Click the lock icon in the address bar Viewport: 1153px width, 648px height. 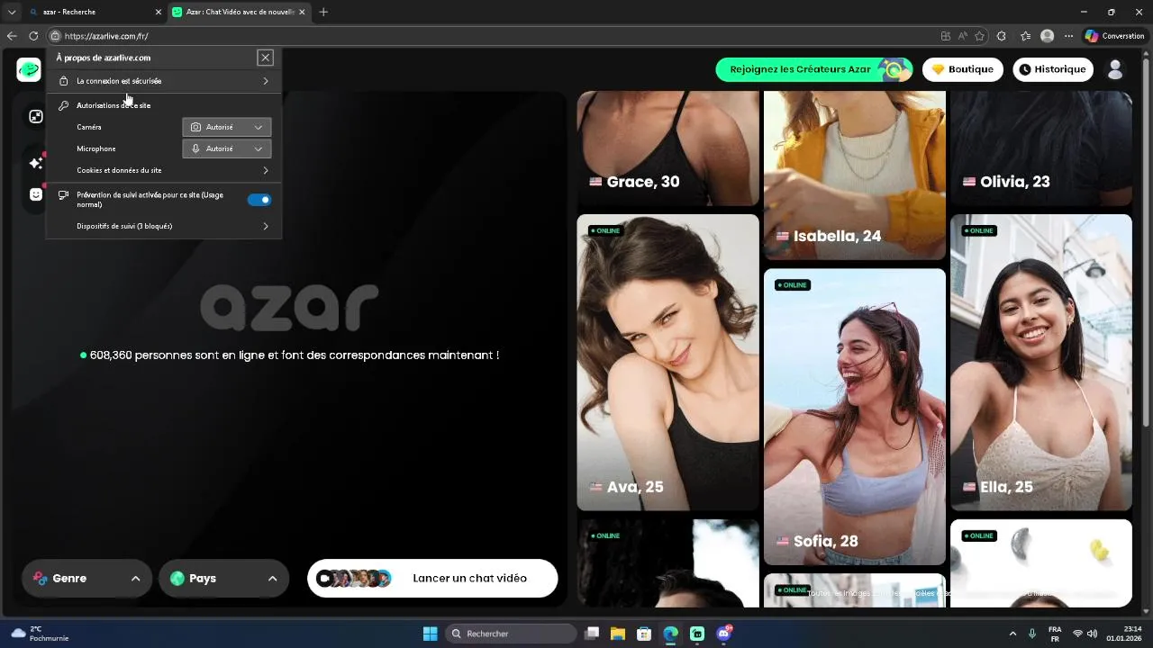click(55, 36)
